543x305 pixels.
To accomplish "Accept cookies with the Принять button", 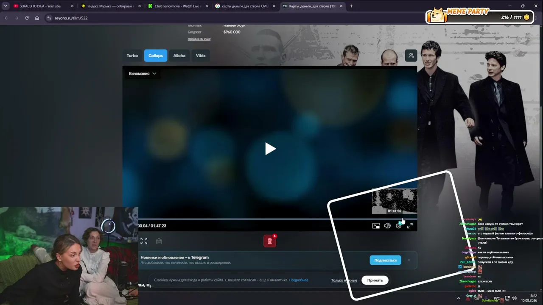I will [x=375, y=280].
